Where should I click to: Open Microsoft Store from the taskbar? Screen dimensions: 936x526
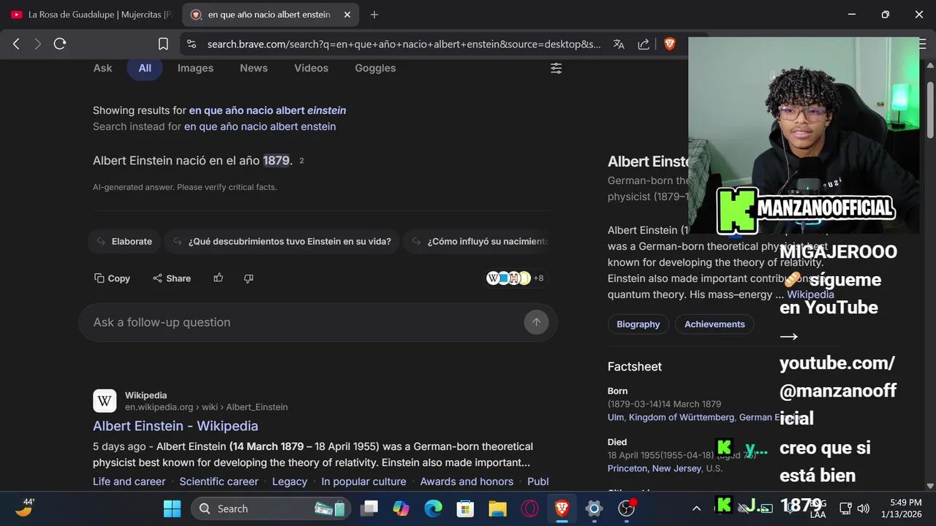465,508
